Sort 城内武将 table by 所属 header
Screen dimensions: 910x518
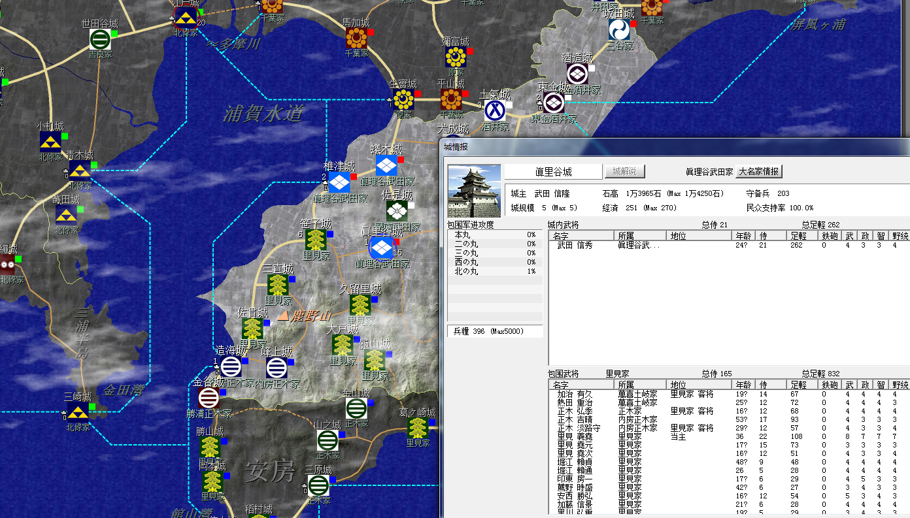[x=641, y=236]
